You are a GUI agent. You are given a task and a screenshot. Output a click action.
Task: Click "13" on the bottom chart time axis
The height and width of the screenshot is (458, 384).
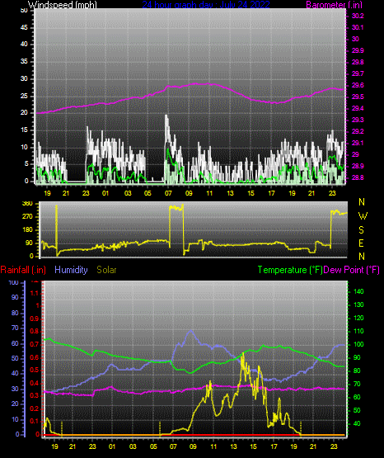233,446
